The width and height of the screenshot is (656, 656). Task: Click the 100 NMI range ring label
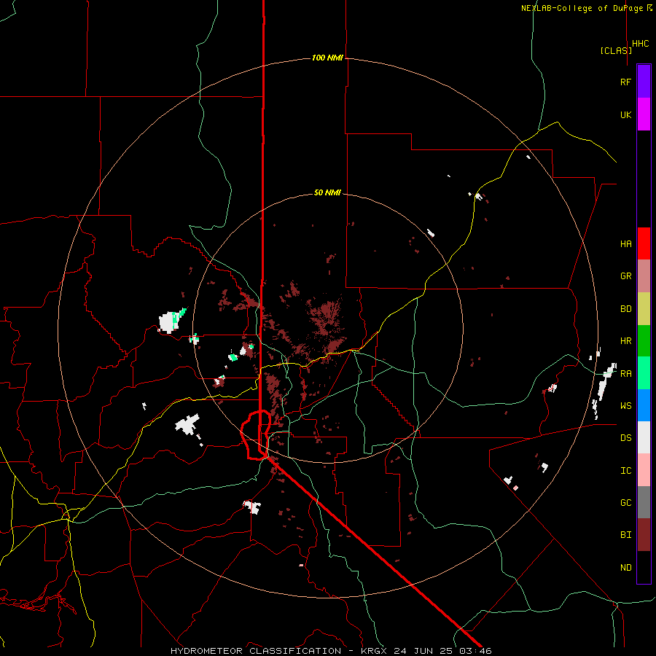[x=327, y=58]
